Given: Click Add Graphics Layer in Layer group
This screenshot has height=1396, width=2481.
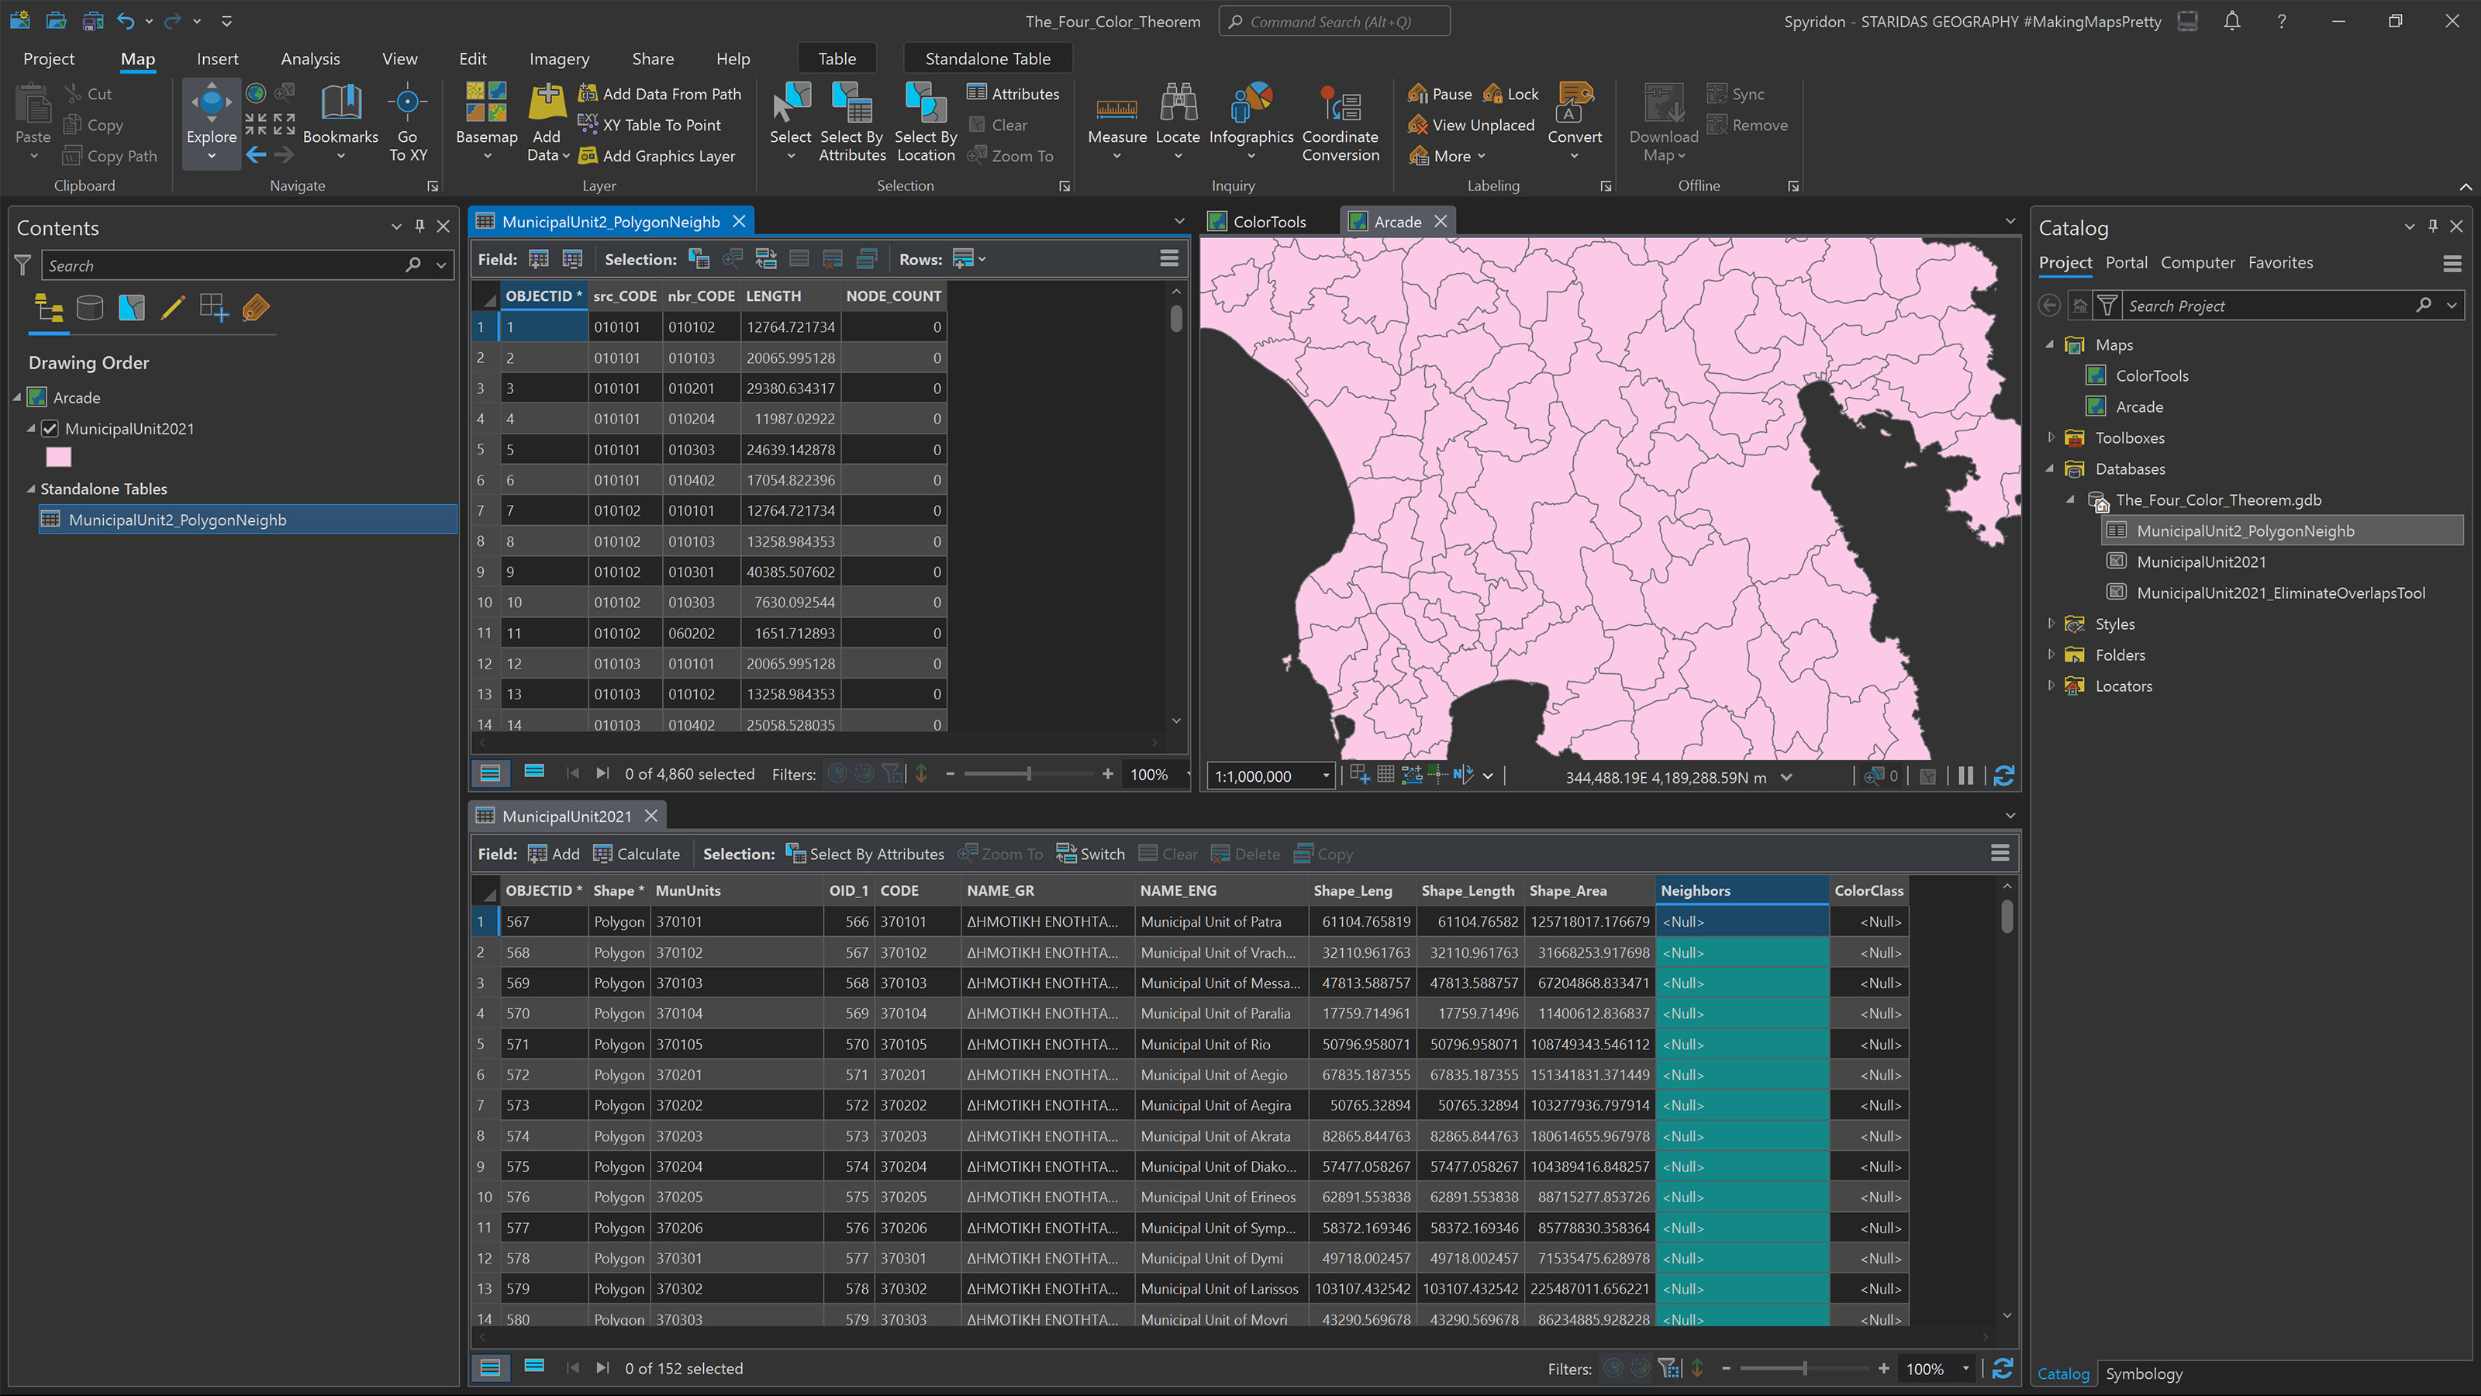Looking at the screenshot, I should point(661,155).
